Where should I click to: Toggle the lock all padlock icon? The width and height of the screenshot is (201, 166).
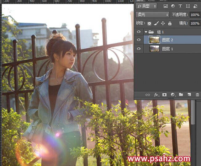click(170, 23)
